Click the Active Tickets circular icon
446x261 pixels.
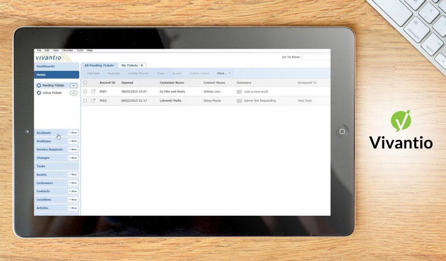39,93
